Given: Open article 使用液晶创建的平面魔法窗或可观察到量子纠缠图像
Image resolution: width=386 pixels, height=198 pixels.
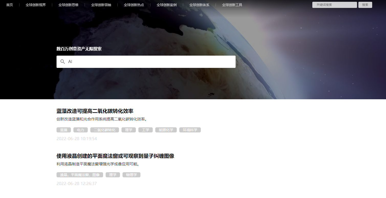Looking at the screenshot, I should click(x=115, y=156).
